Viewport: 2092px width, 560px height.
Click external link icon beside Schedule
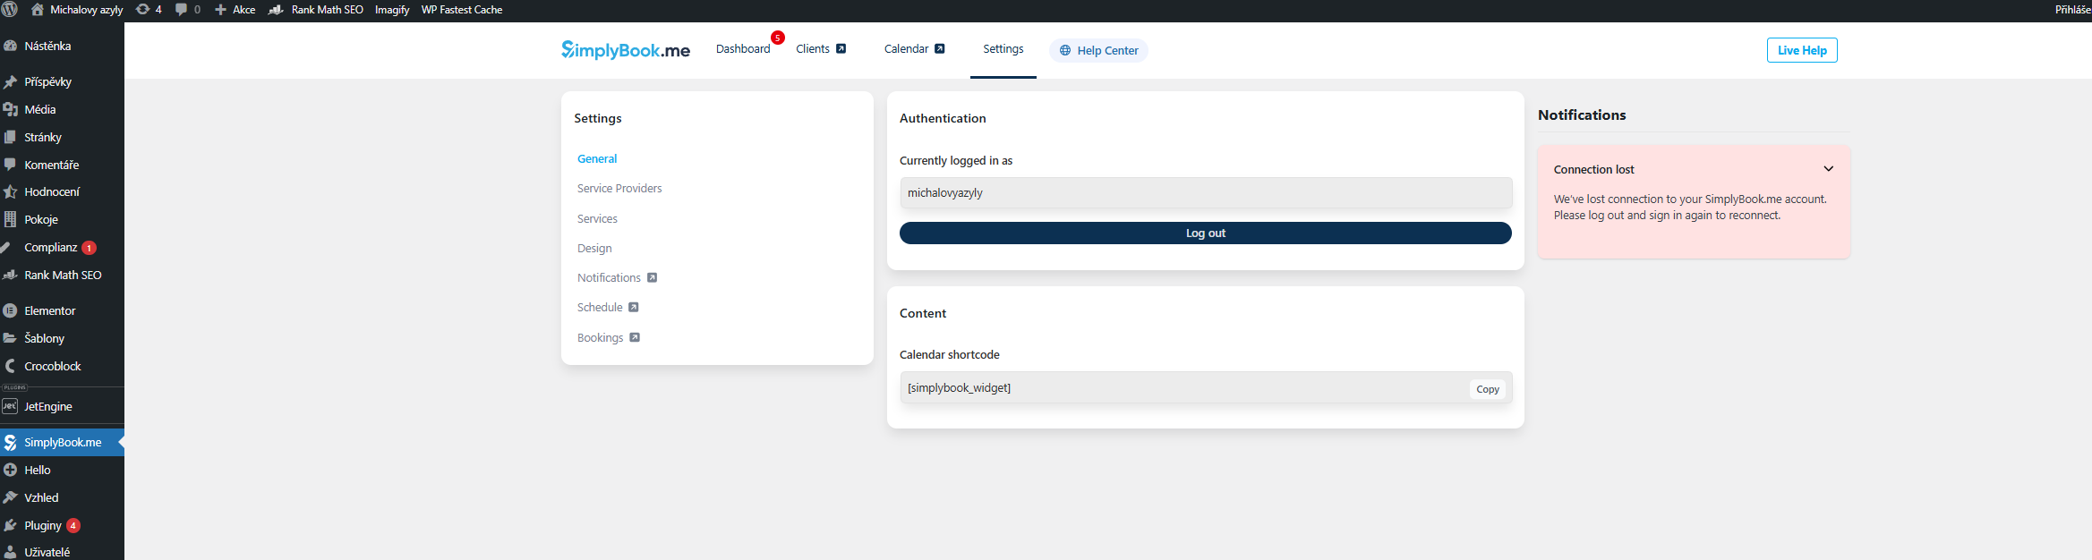[x=633, y=307]
